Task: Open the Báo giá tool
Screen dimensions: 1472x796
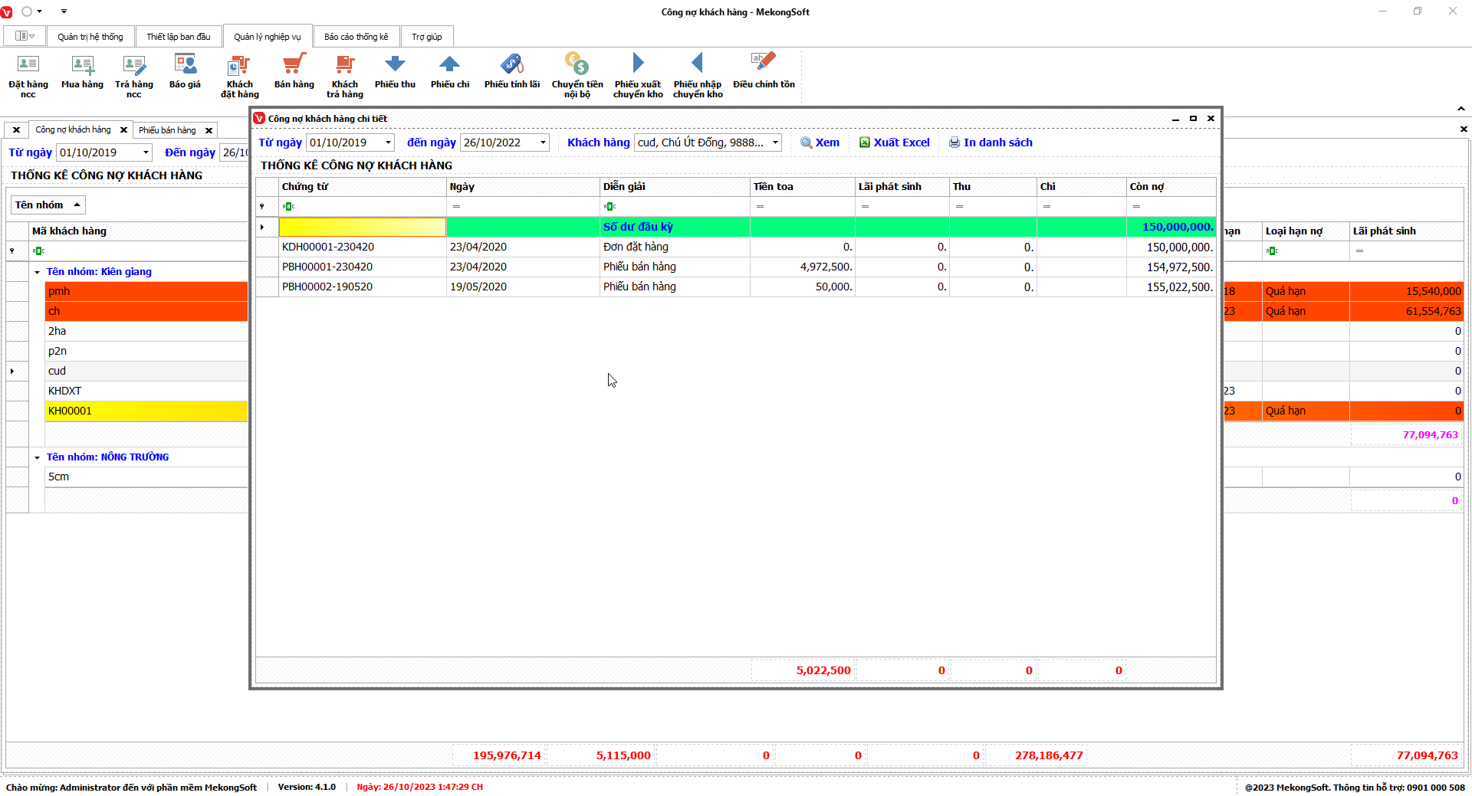Action: 185,72
